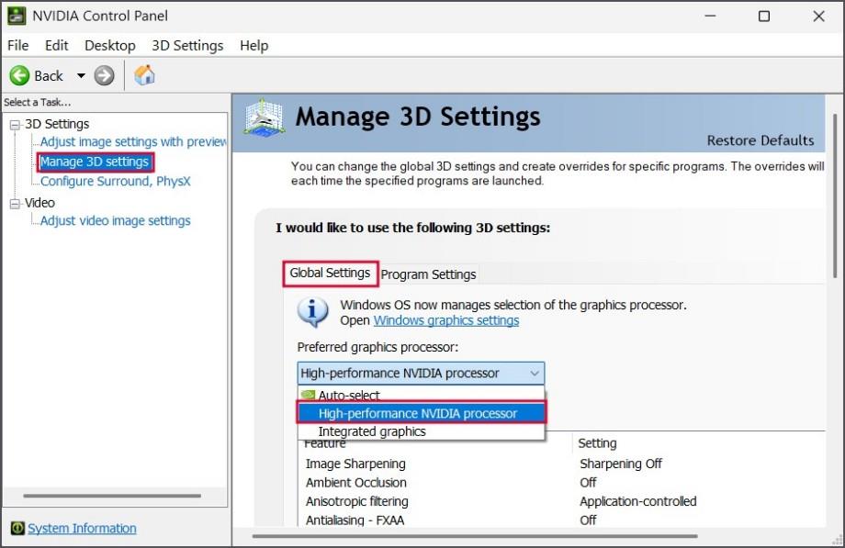The height and width of the screenshot is (548, 845).
Task: Select Adjust image settings with preview
Action: pos(133,141)
